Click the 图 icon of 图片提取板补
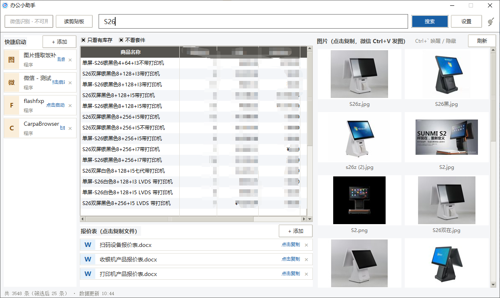500x298 pixels. coord(12,60)
